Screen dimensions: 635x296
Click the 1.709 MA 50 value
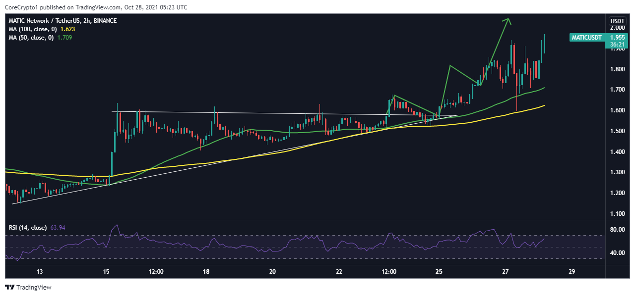[64, 38]
